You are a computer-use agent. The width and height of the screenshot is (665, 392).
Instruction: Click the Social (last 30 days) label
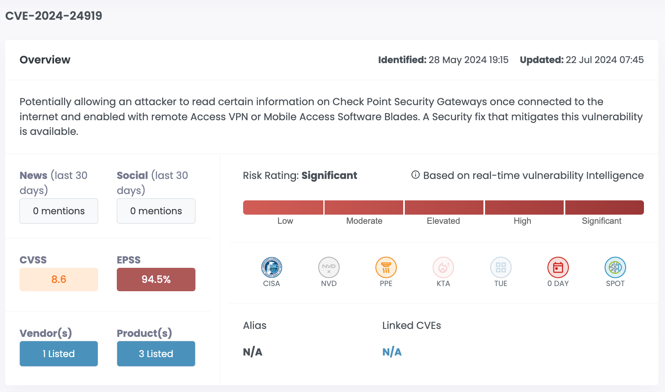tap(153, 183)
